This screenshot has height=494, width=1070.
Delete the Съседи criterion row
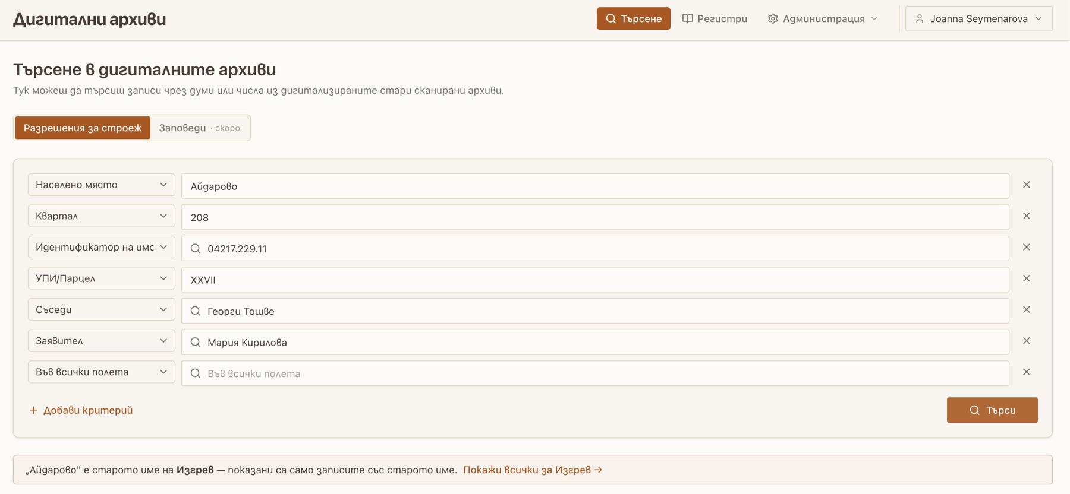(1026, 309)
